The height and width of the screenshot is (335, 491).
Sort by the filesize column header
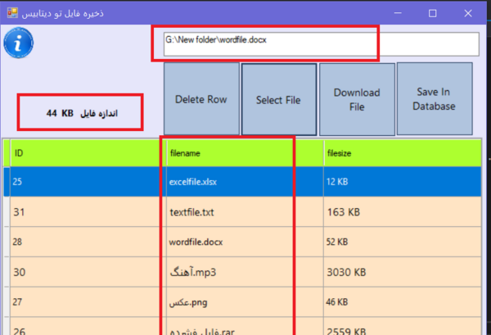[x=403, y=153]
